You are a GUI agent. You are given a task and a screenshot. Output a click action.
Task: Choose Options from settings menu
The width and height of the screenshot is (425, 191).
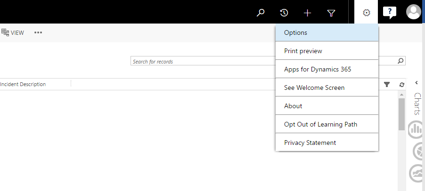coord(327,32)
